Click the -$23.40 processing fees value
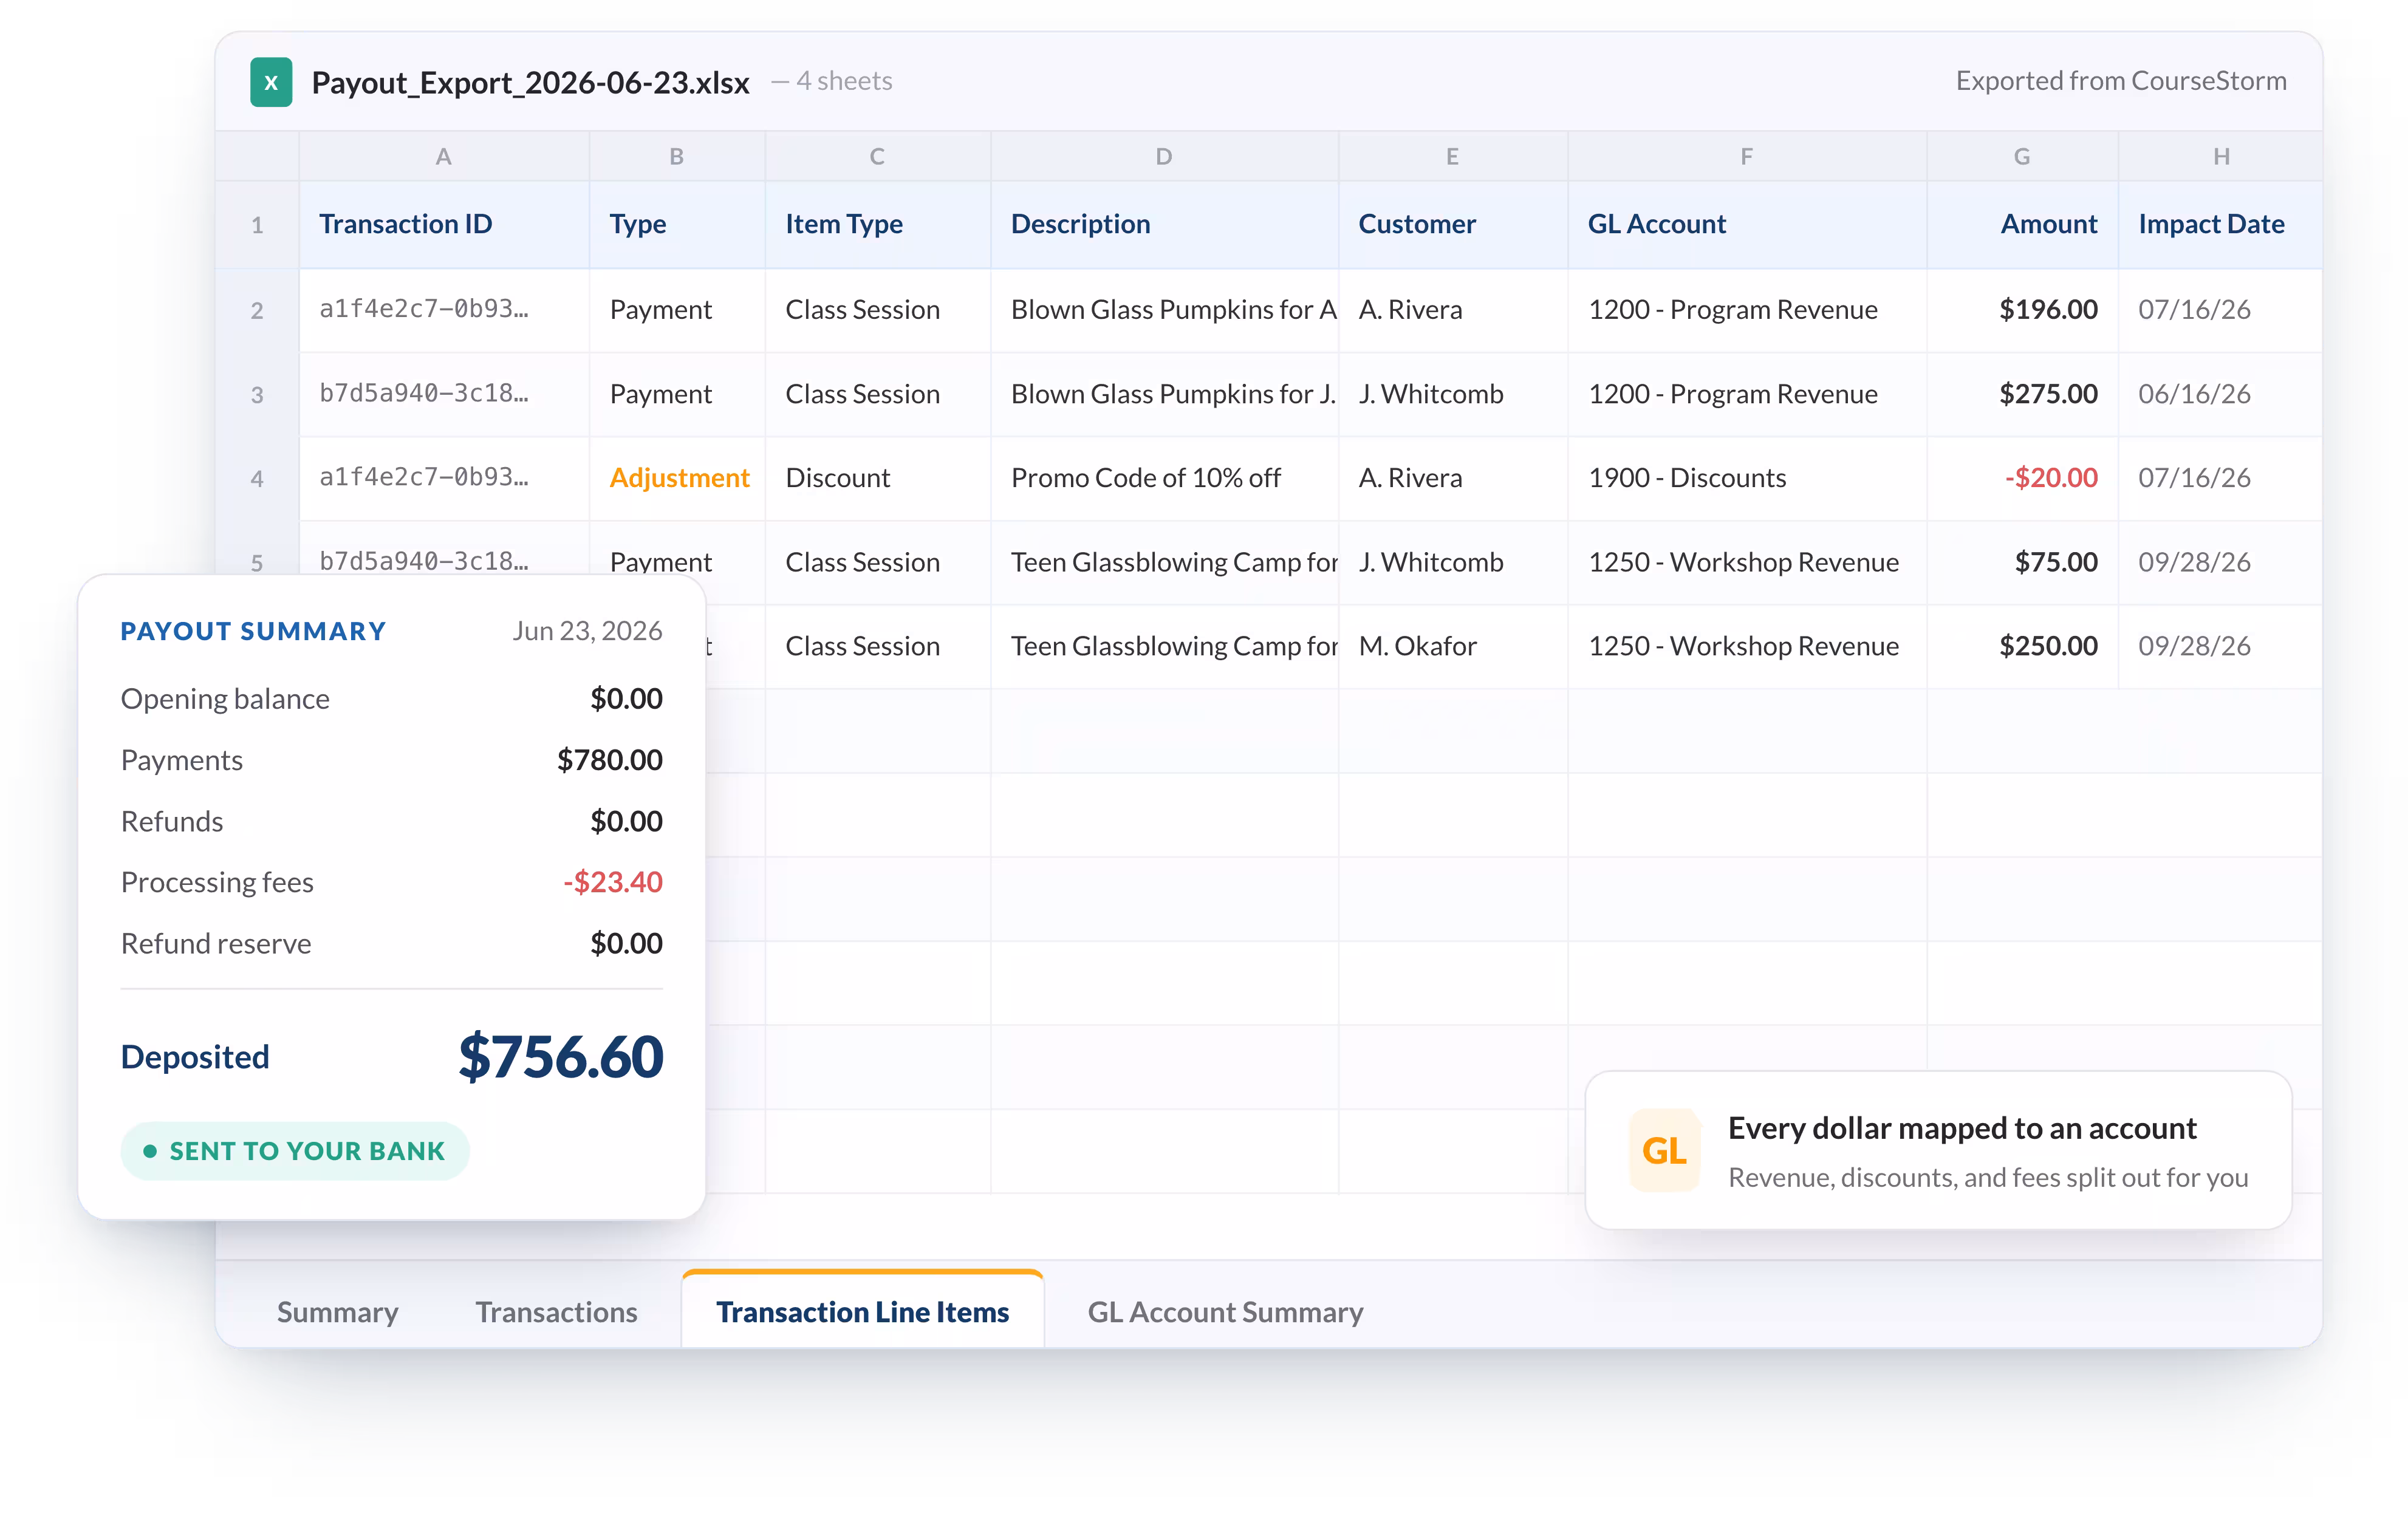The width and height of the screenshot is (2408, 1516). point(612,882)
